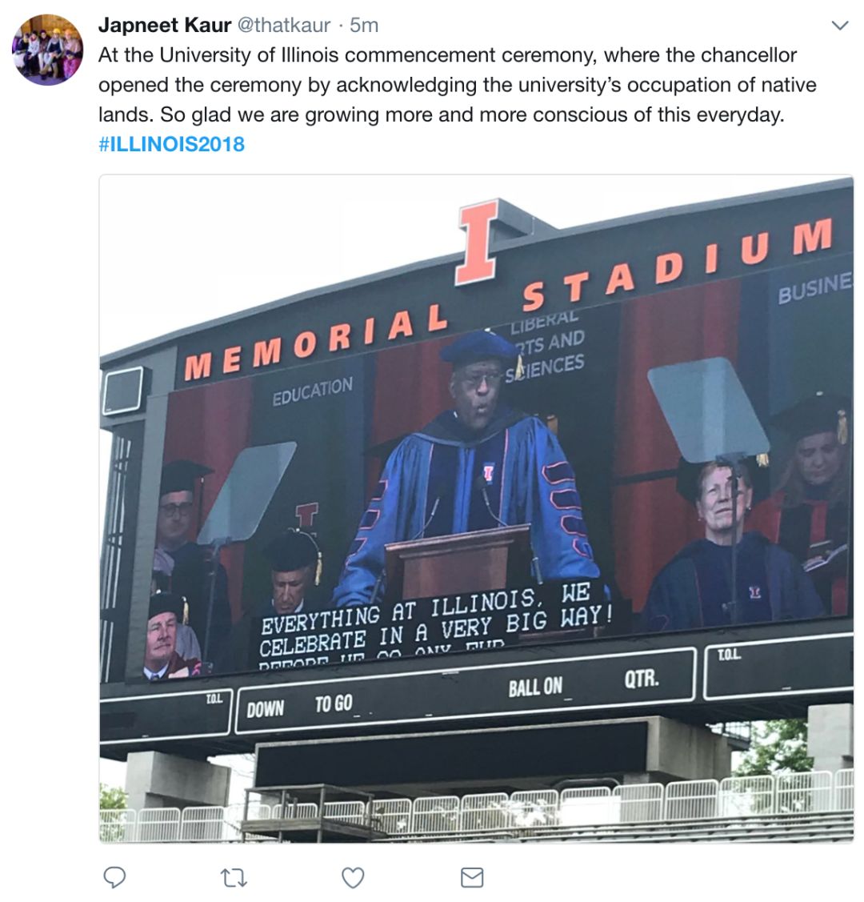Retweet this post using the arrows icon

coord(234,878)
